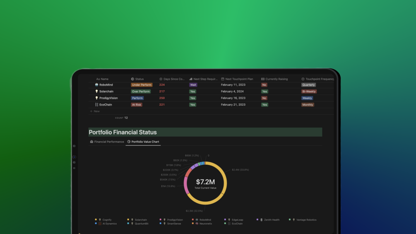Open the Quarterly frequency dropdown
Viewport: 416px width, 234px height.
(308, 85)
